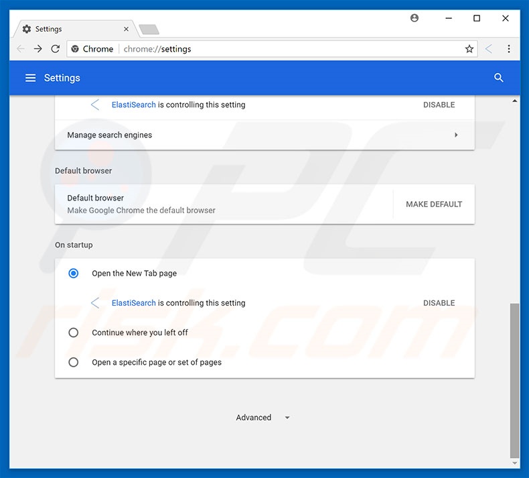Click the vertical scrollbar thumb
The image size is (529, 478).
514,379
